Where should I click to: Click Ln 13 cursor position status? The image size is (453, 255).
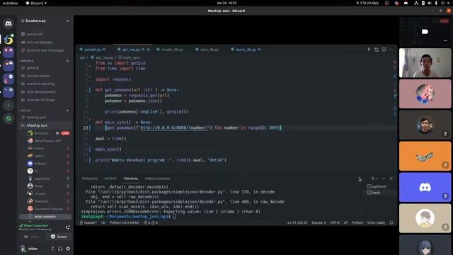click(297, 222)
